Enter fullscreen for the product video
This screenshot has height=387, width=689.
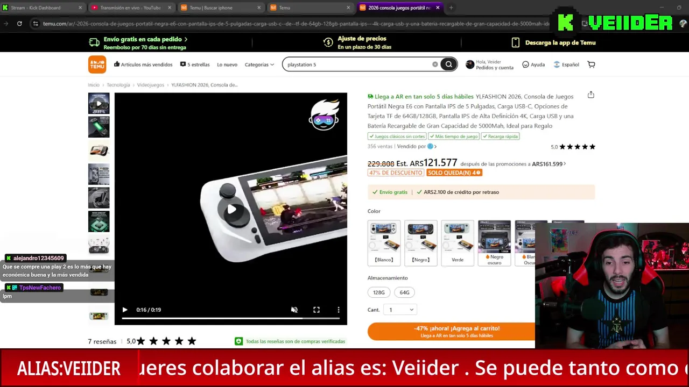pos(317,310)
